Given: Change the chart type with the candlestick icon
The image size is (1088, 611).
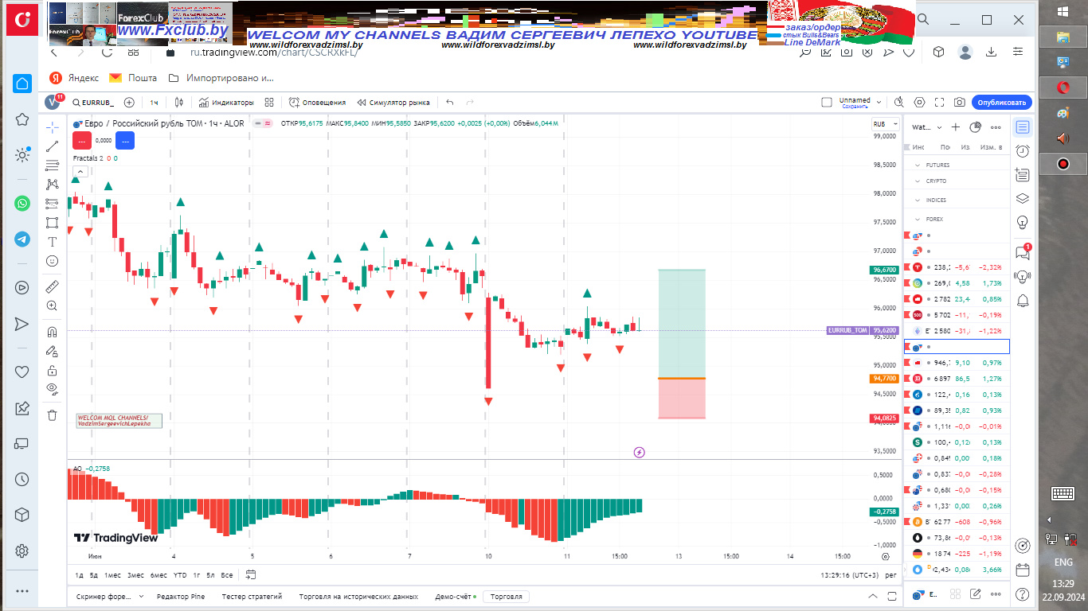Looking at the screenshot, I should (x=179, y=103).
